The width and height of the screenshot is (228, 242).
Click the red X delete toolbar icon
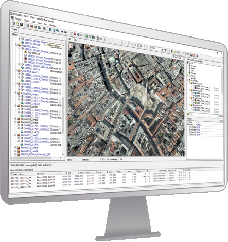tap(75, 34)
